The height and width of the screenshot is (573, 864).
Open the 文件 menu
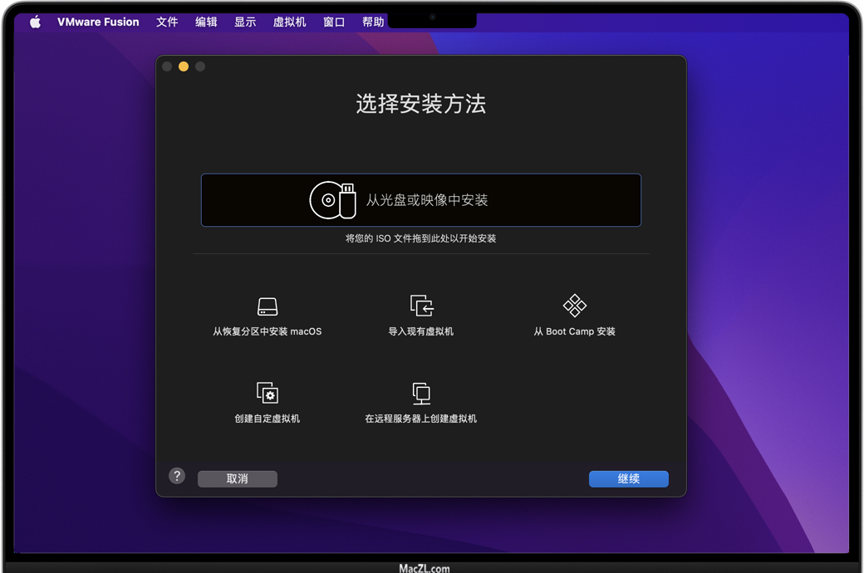click(167, 22)
